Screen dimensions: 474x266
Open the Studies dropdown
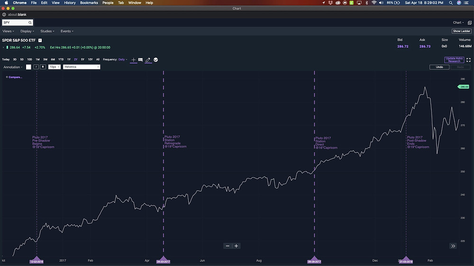coord(47,31)
